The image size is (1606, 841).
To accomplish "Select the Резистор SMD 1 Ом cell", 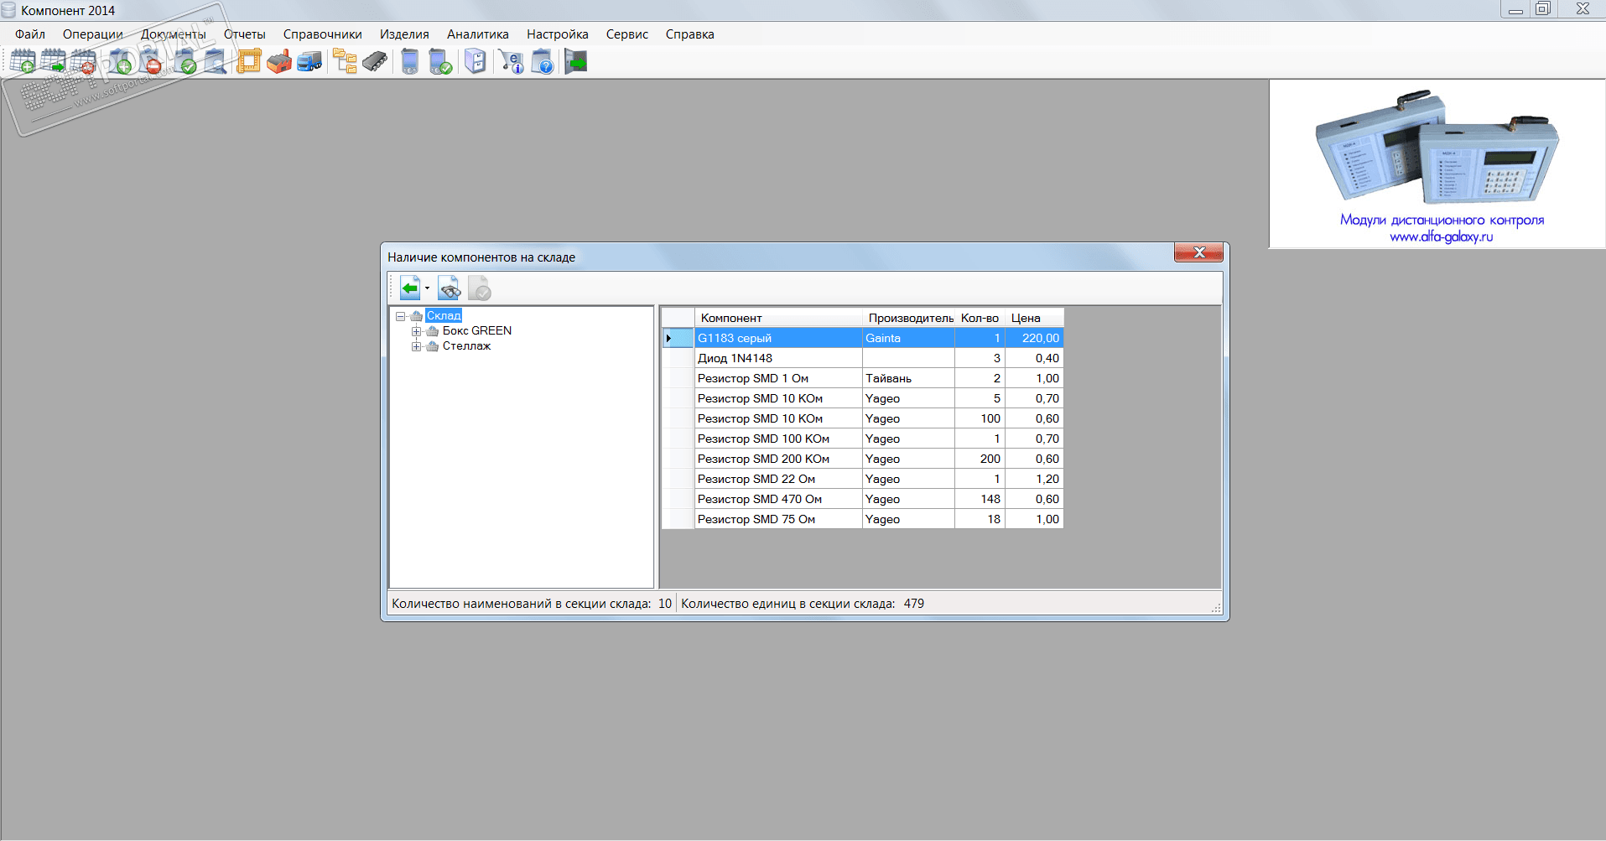I will 779,378.
